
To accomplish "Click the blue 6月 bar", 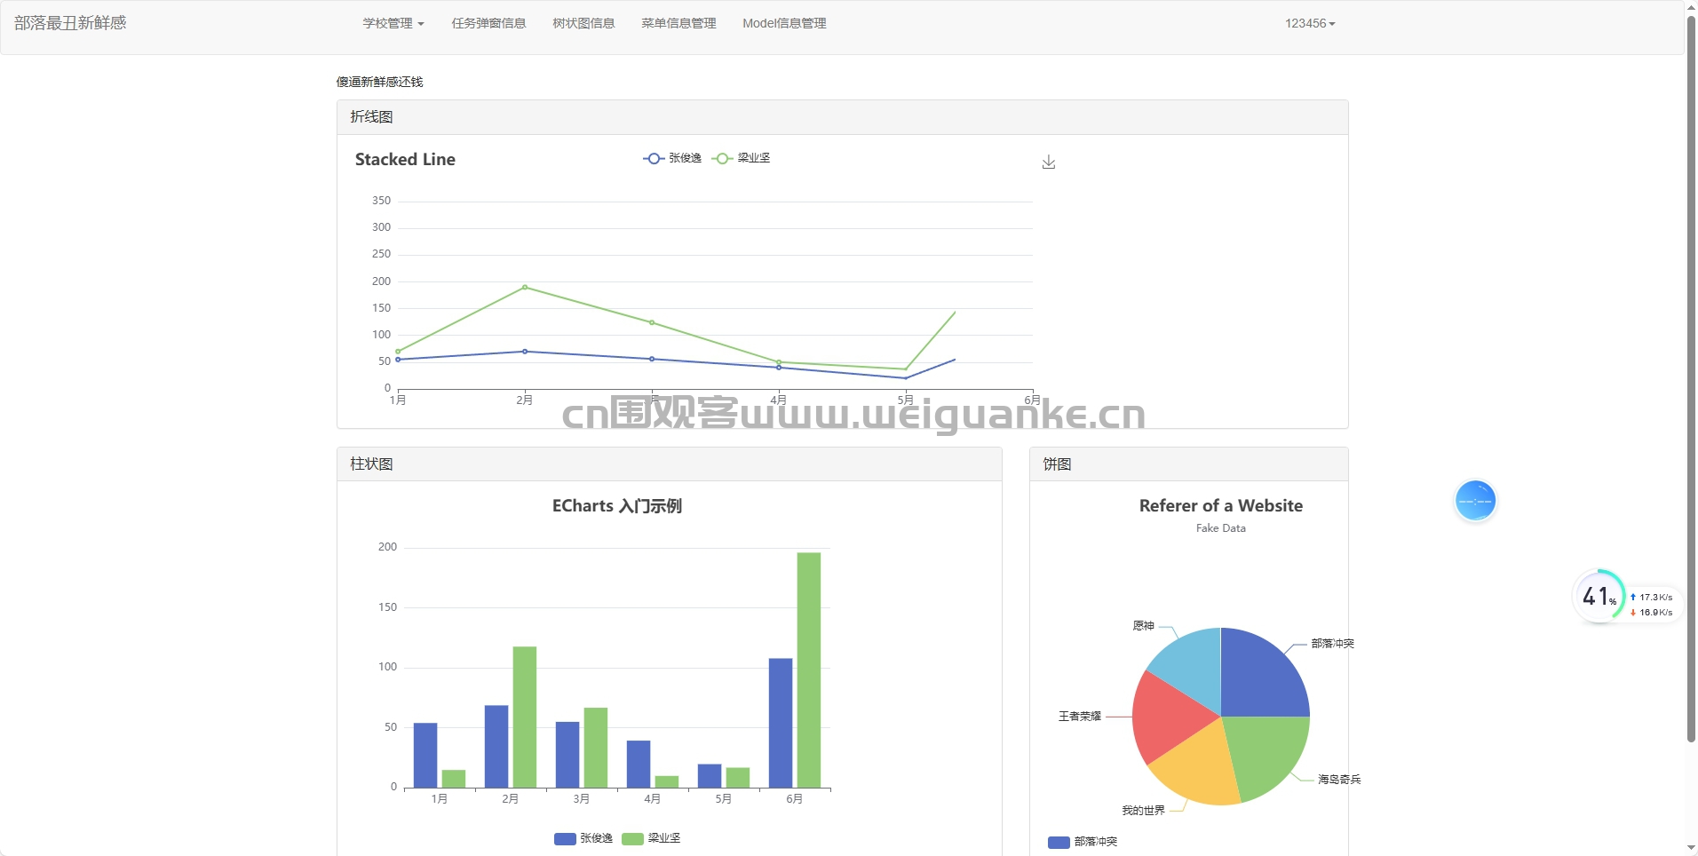I will pyautogui.click(x=781, y=723).
